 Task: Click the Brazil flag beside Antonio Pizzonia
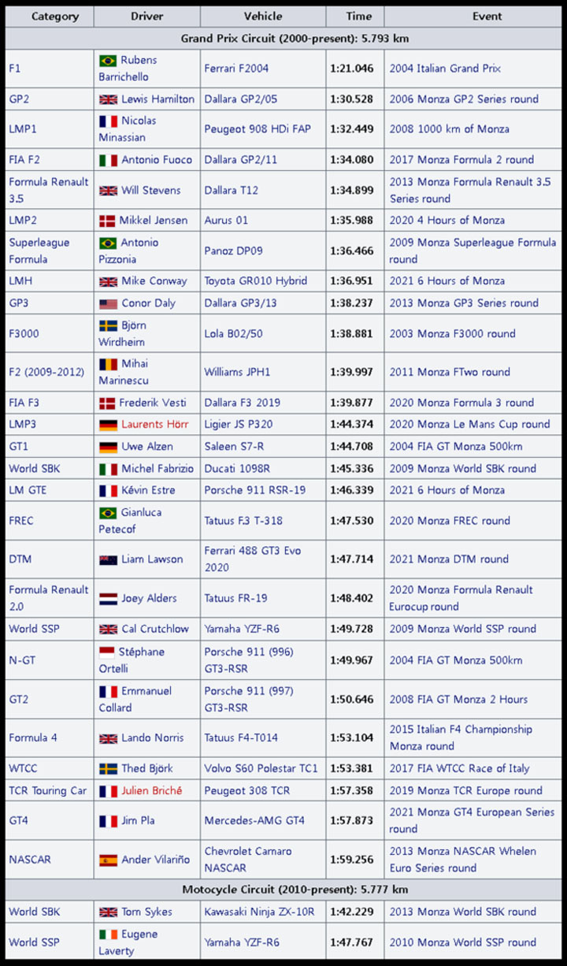point(108,243)
